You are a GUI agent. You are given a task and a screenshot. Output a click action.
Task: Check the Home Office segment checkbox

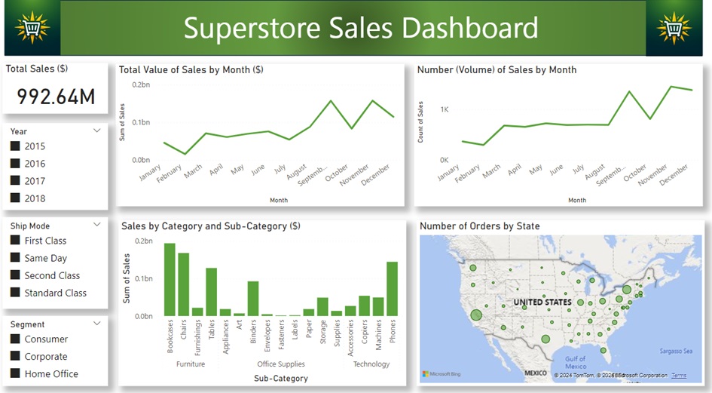point(15,373)
